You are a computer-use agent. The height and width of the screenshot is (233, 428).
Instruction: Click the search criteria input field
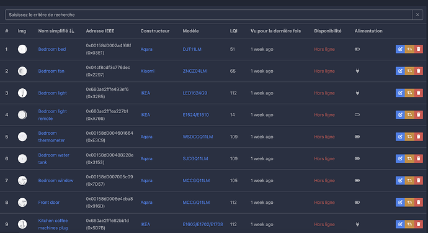pyautogui.click(x=208, y=15)
